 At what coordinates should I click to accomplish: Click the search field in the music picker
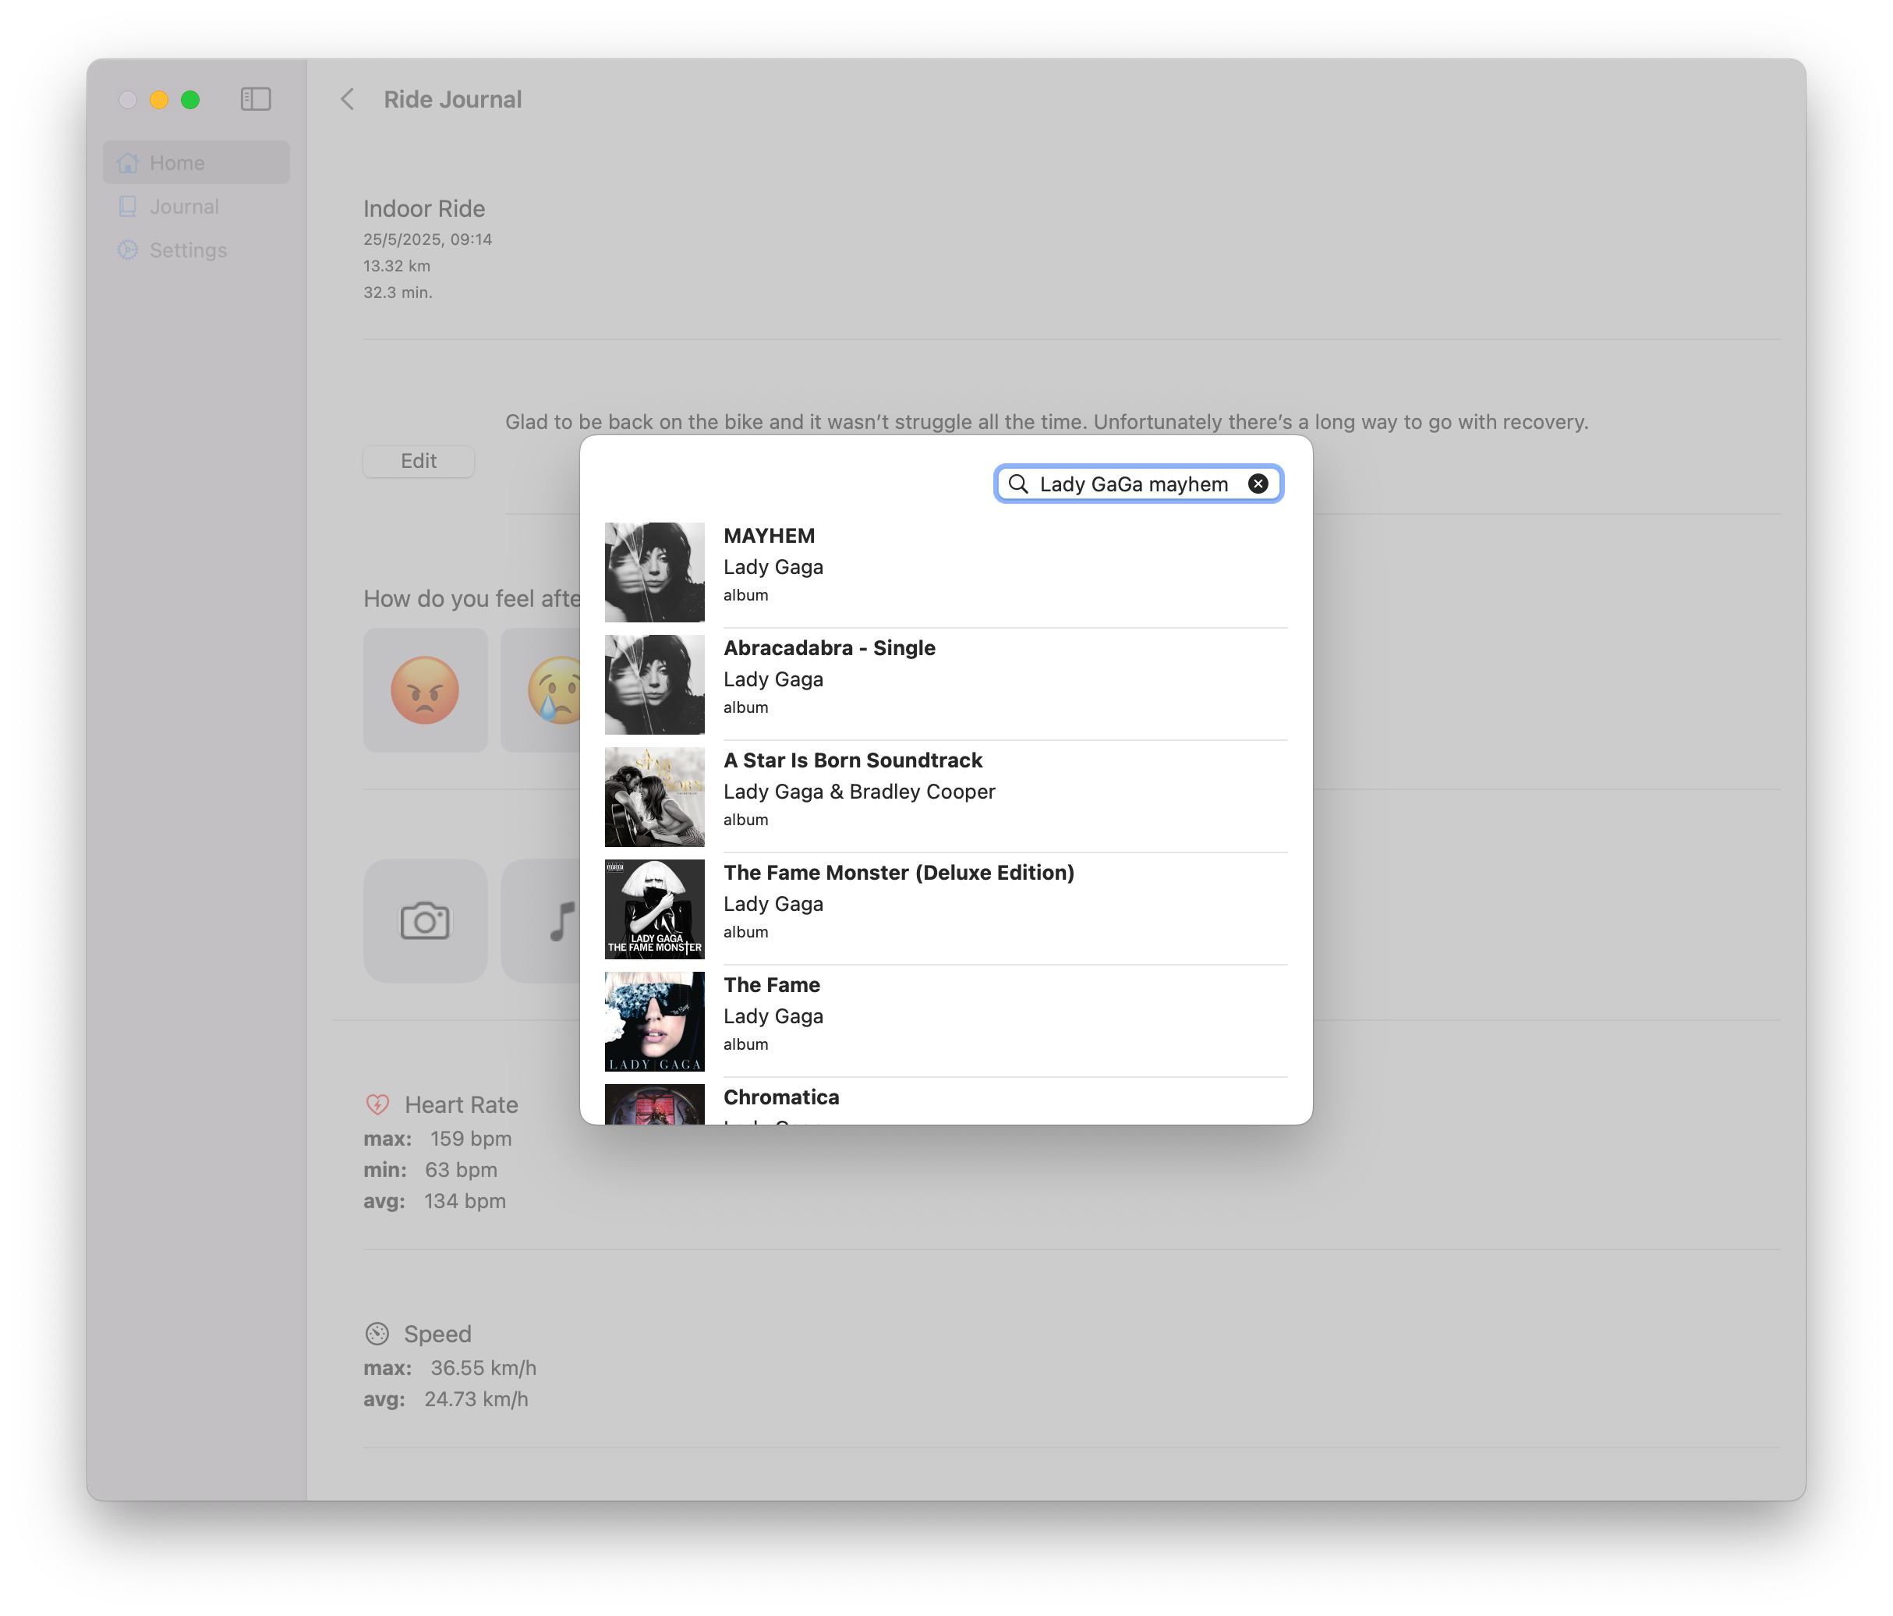tap(1138, 484)
